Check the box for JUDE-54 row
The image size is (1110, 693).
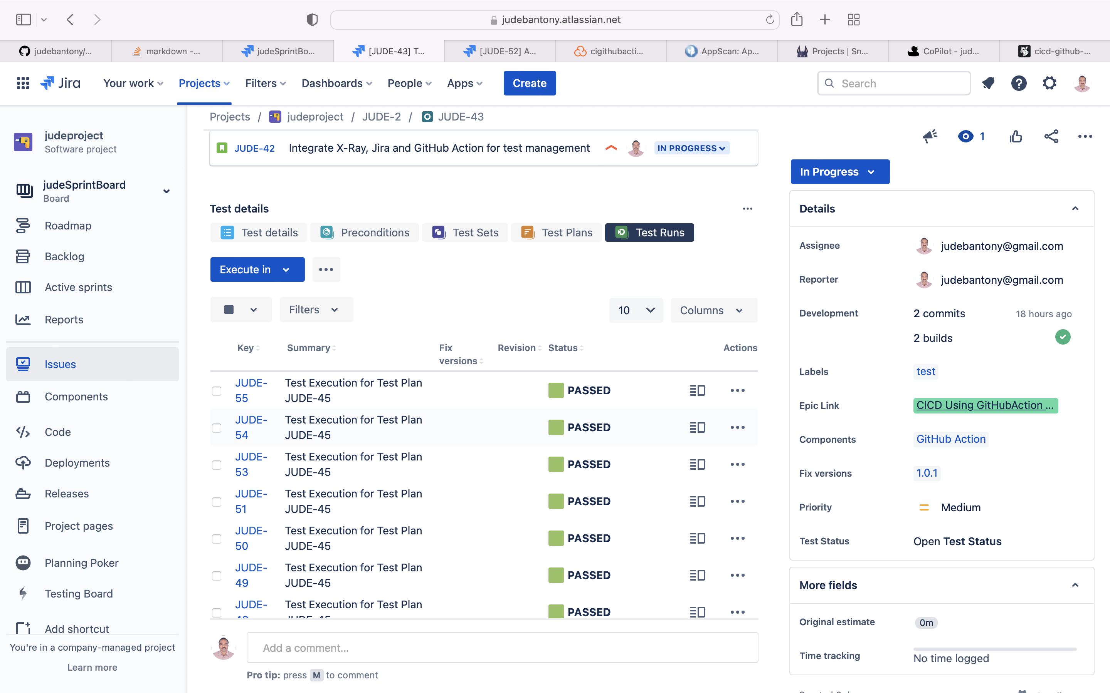tap(217, 428)
